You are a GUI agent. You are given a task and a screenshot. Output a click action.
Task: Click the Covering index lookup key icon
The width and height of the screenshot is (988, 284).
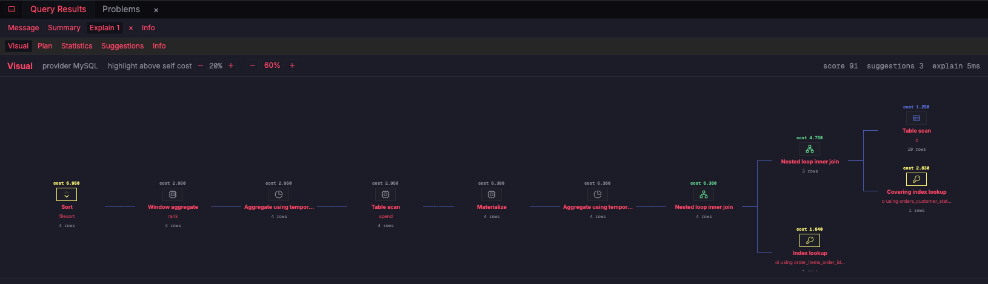click(x=916, y=179)
